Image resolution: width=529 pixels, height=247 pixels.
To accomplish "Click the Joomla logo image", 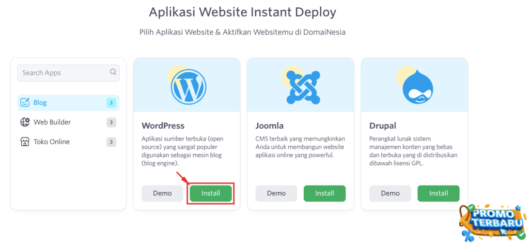I will [x=303, y=87].
